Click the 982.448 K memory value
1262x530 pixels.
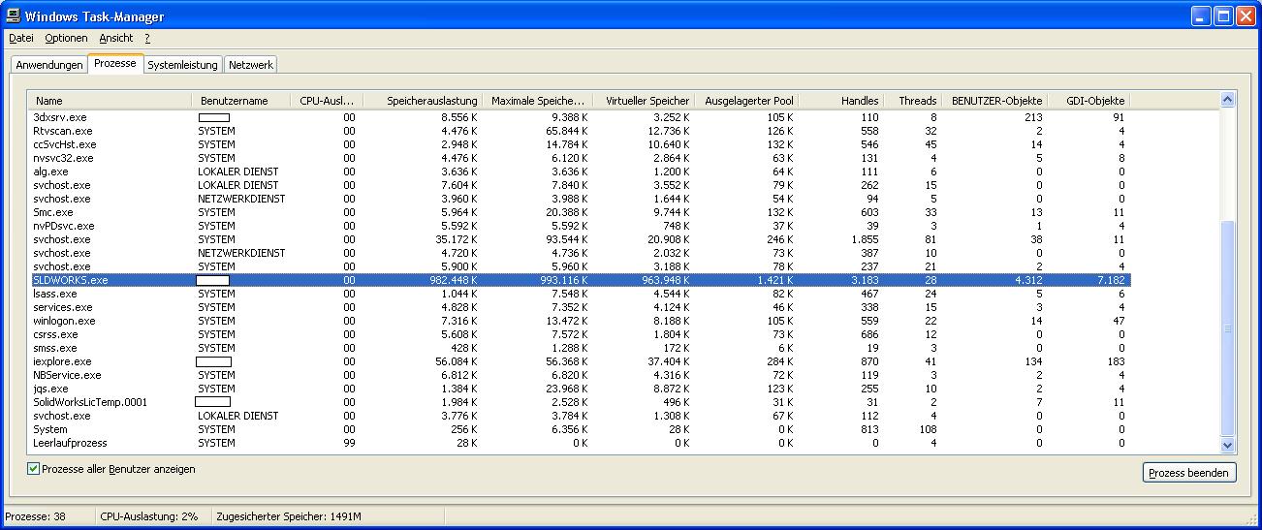point(453,280)
